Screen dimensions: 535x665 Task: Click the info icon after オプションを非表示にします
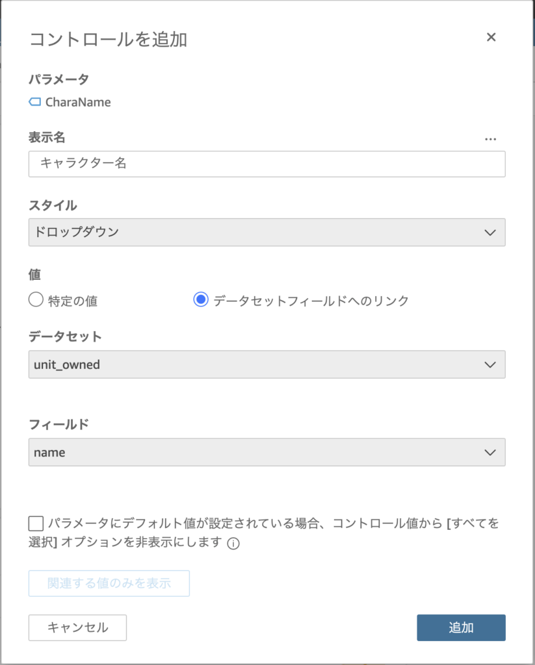pyautogui.click(x=233, y=544)
